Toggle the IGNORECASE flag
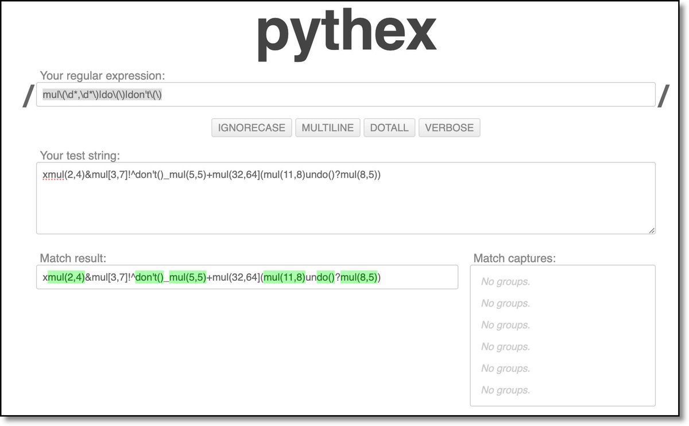Viewport: 689px width, 426px height. tap(251, 127)
